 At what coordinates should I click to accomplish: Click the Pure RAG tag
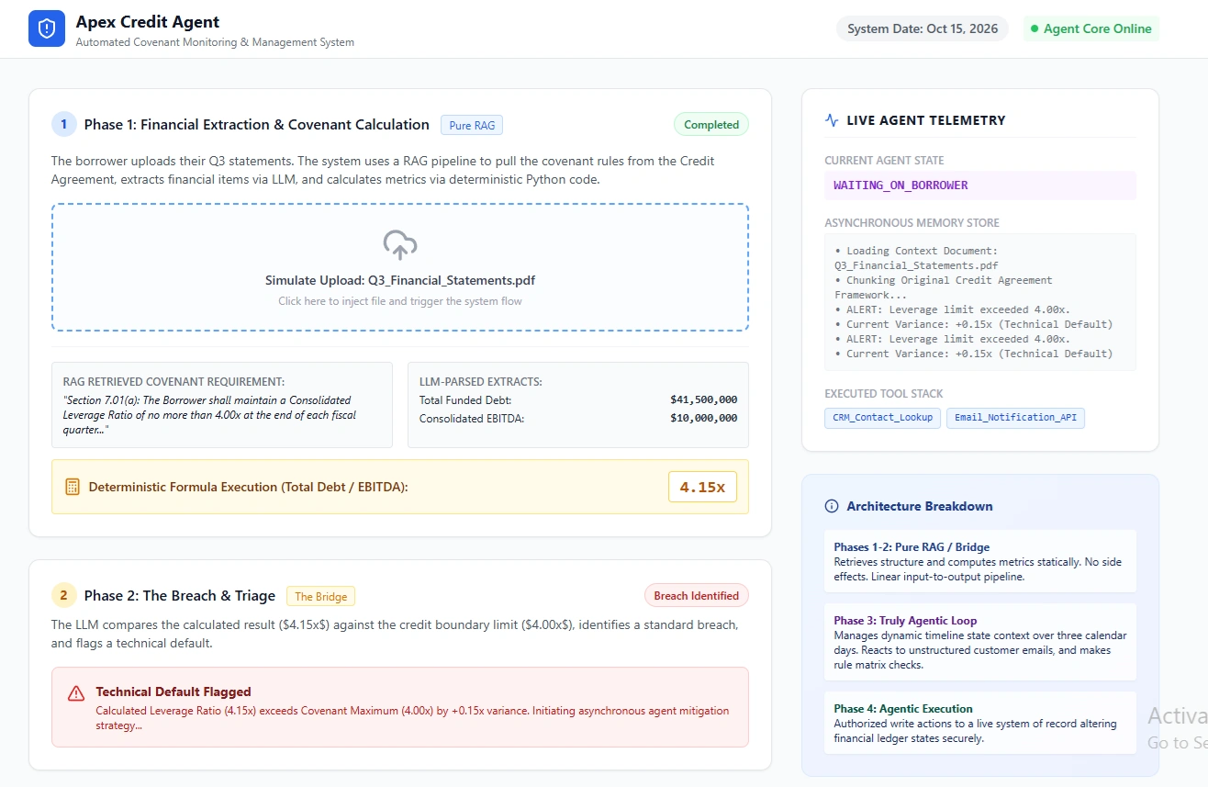[x=472, y=125]
